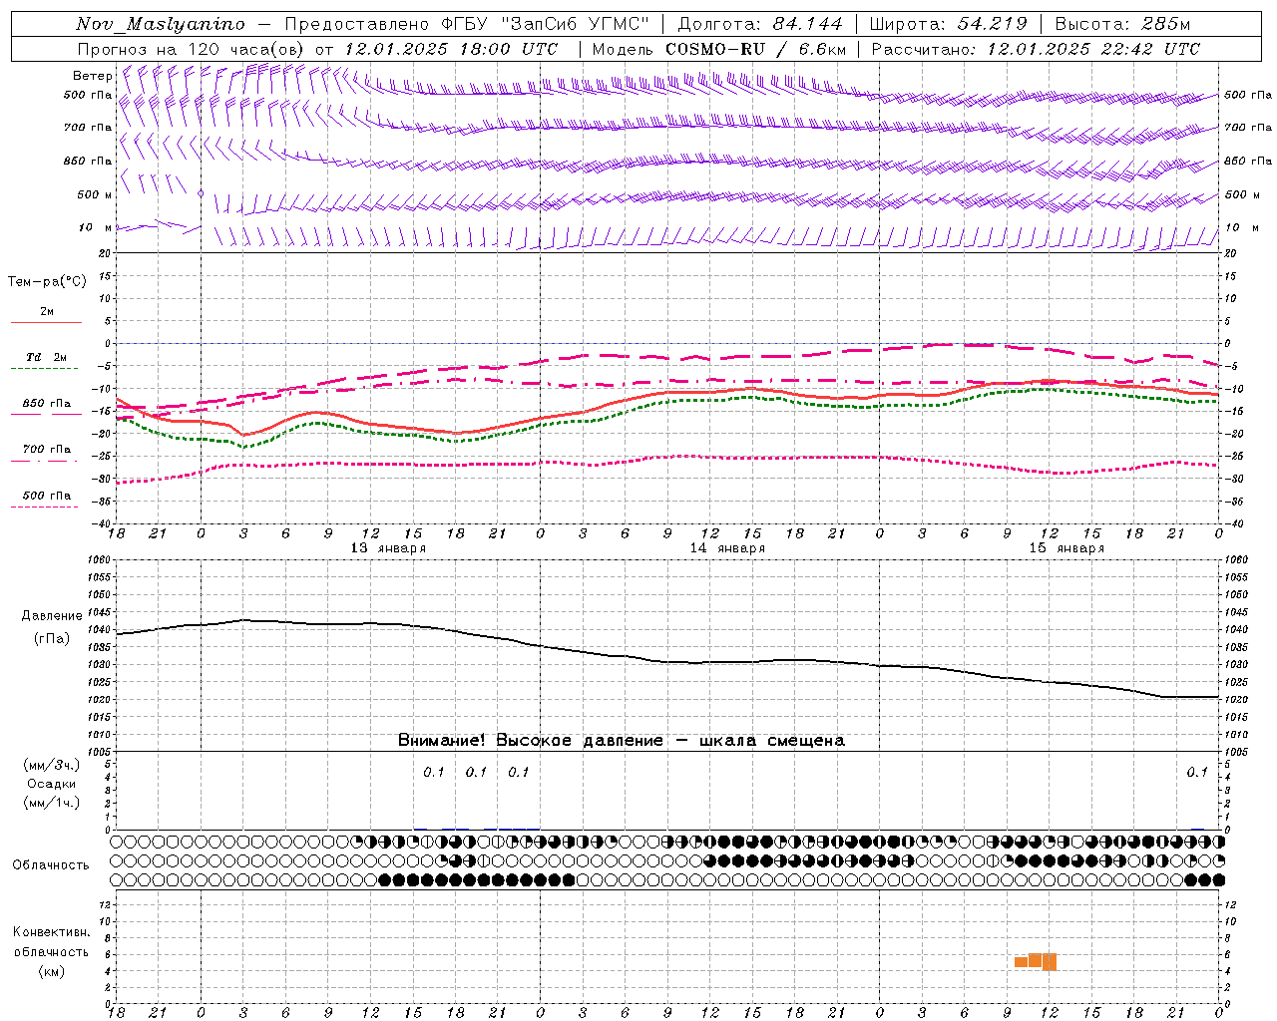
Task: Click the Td 2м legend entry
Action: [x=46, y=357]
